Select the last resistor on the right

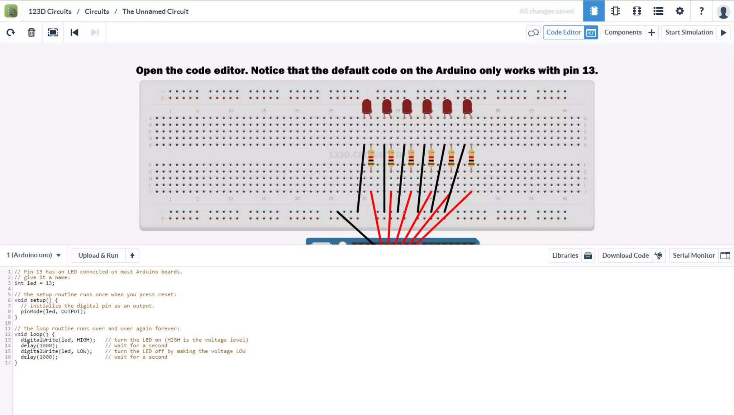(471, 158)
